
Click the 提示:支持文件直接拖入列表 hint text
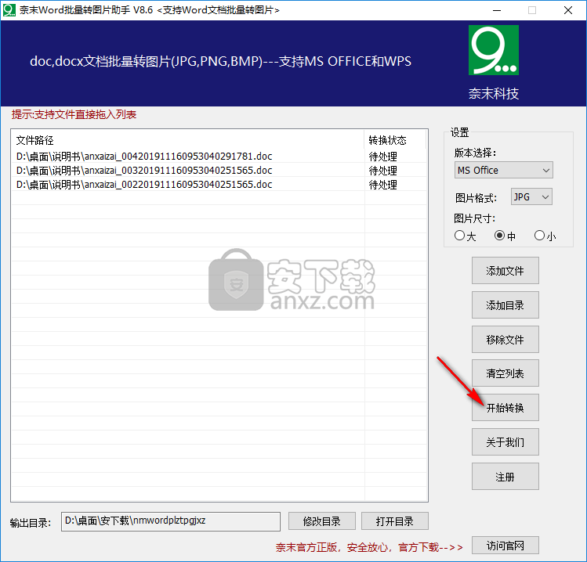click(x=74, y=114)
